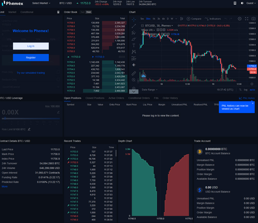Open the Active Orders tab
Viewport: 258px width, 223px height.
tap(116, 98)
